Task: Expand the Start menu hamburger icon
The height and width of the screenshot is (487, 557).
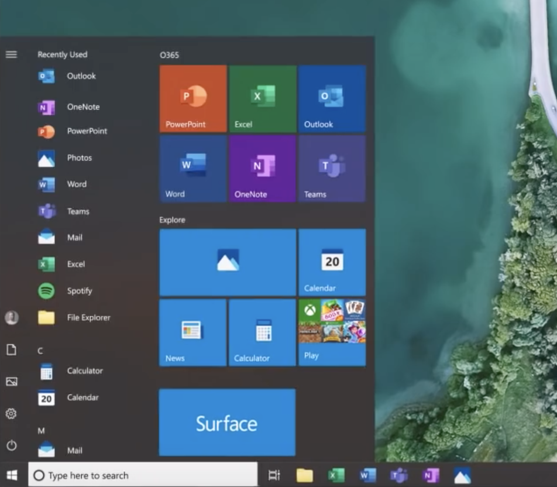Action: 11,54
